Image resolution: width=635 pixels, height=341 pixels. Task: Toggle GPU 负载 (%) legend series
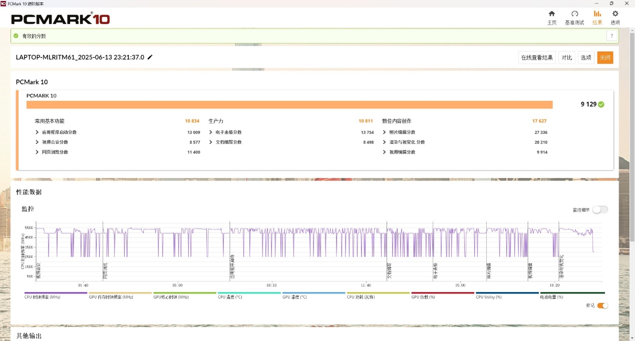tap(443, 295)
